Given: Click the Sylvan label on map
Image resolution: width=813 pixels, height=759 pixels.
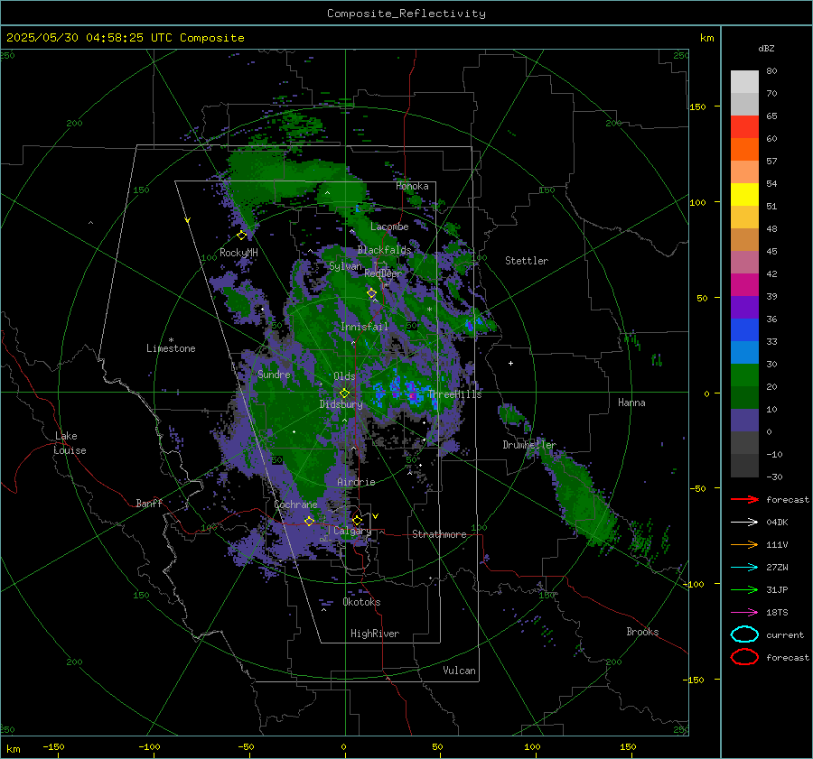Looking at the screenshot, I should click(345, 266).
